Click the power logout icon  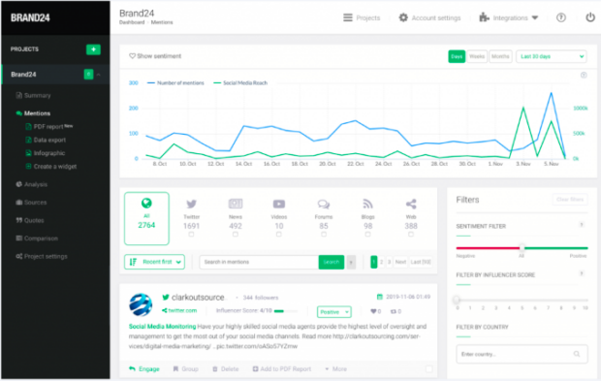pos(590,17)
